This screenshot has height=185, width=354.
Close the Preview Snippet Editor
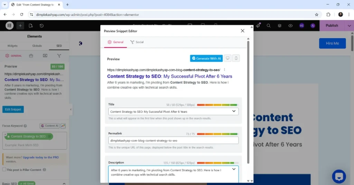pos(242,31)
